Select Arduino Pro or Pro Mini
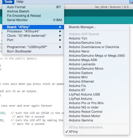The height and width of the screenshot is (138, 133). pyautogui.click(x=97, y=103)
